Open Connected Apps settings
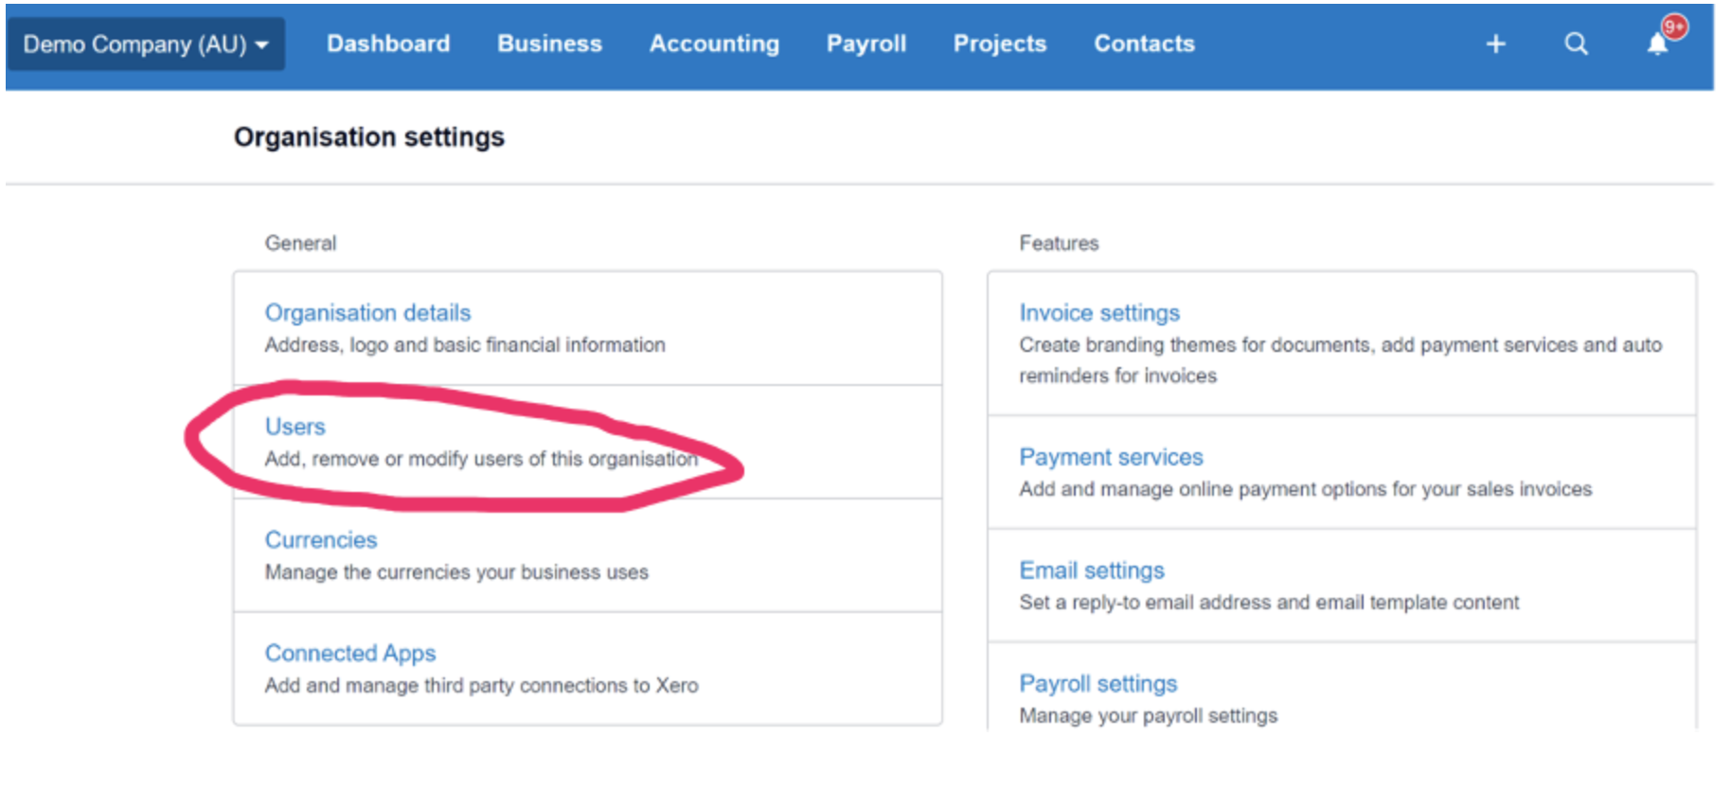Image resolution: width=1731 pixels, height=789 pixels. pyautogui.click(x=350, y=654)
